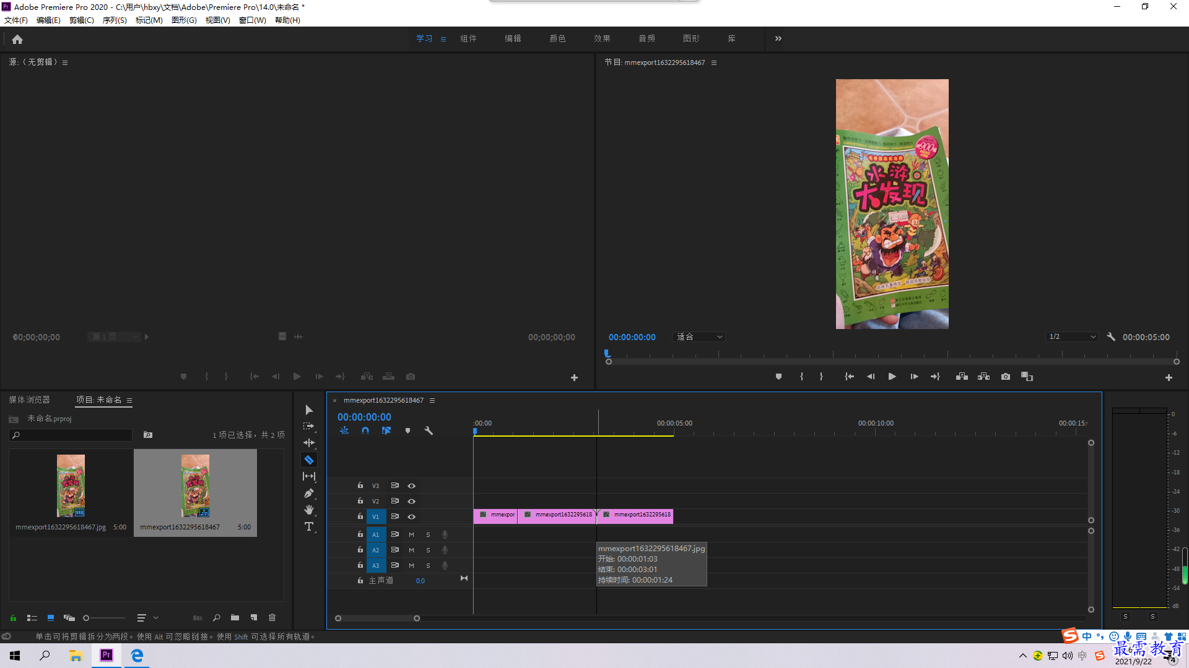Click project search input field
This screenshot has height=668, width=1189.
point(71,435)
